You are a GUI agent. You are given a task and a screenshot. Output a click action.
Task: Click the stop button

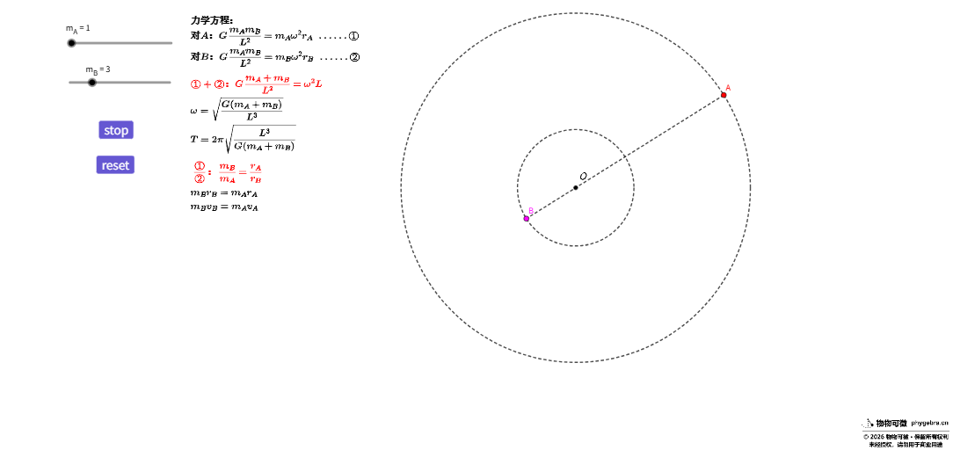pos(116,130)
